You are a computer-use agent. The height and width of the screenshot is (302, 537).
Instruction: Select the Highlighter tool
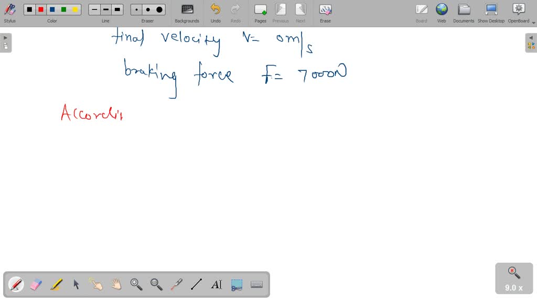[56, 284]
